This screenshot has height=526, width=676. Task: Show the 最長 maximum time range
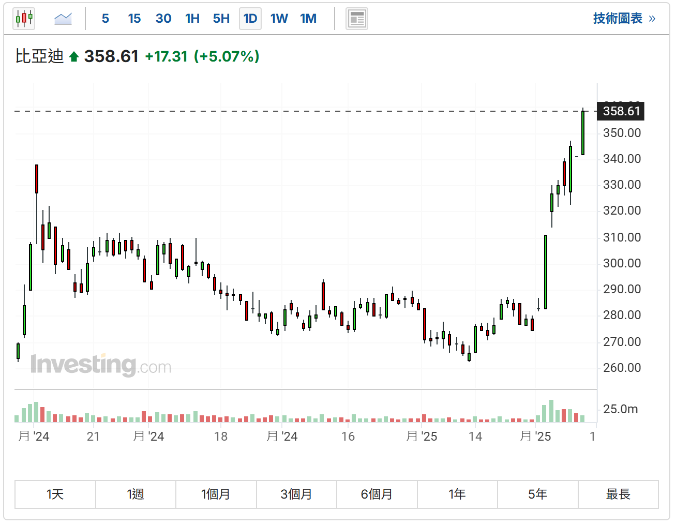coord(618,494)
